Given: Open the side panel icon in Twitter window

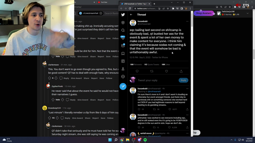Looking at the screenshot, I should click(182, 8).
